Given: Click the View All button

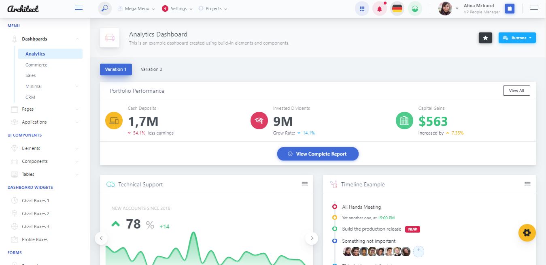Looking at the screenshot, I should pyautogui.click(x=516, y=91).
